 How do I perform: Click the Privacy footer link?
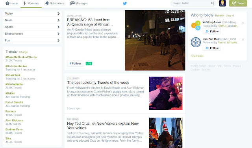[237, 66]
